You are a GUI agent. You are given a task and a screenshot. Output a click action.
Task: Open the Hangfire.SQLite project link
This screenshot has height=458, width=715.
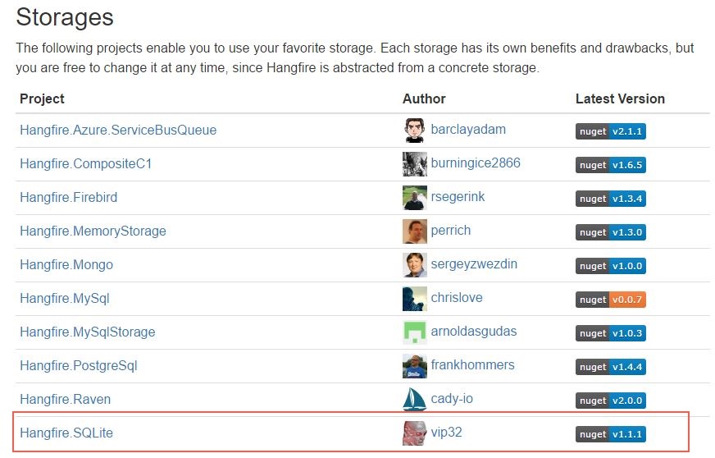point(66,433)
